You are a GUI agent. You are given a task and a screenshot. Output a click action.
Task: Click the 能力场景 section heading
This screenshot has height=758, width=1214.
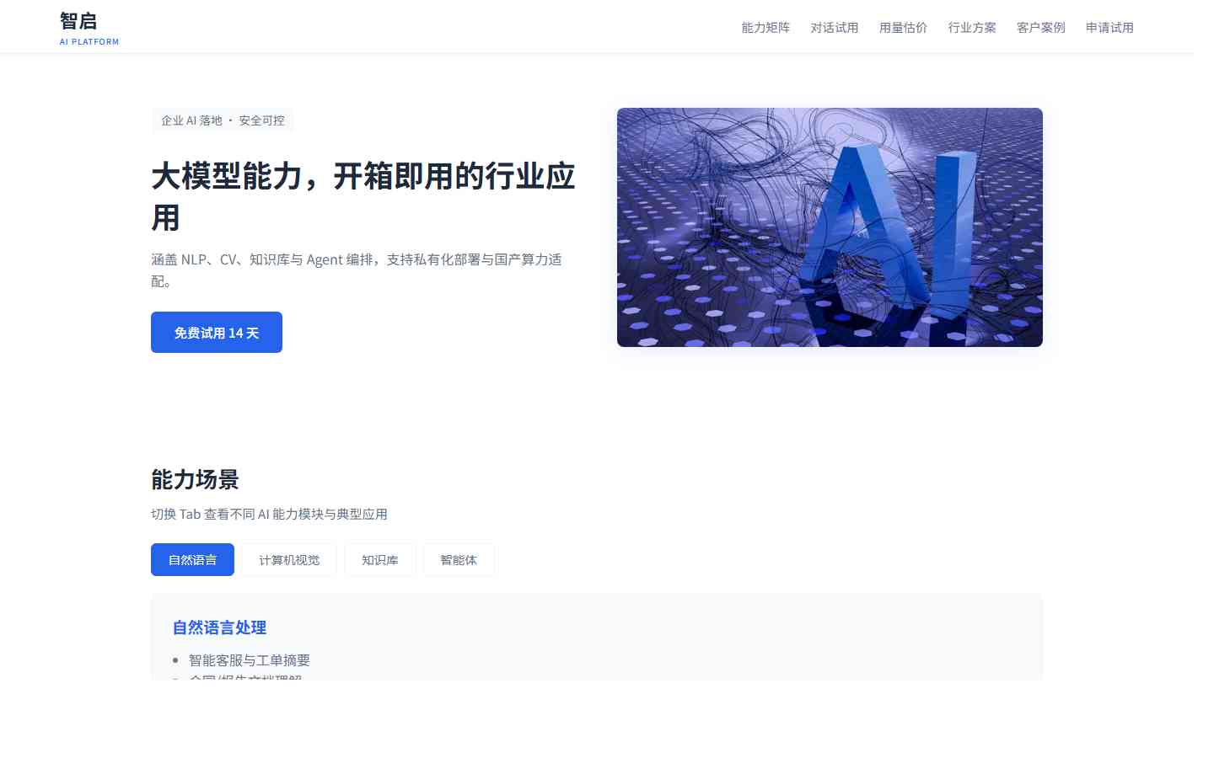pos(195,479)
